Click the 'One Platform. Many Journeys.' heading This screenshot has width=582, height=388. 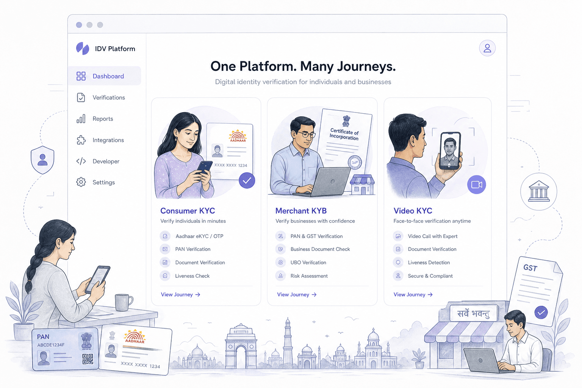(303, 66)
